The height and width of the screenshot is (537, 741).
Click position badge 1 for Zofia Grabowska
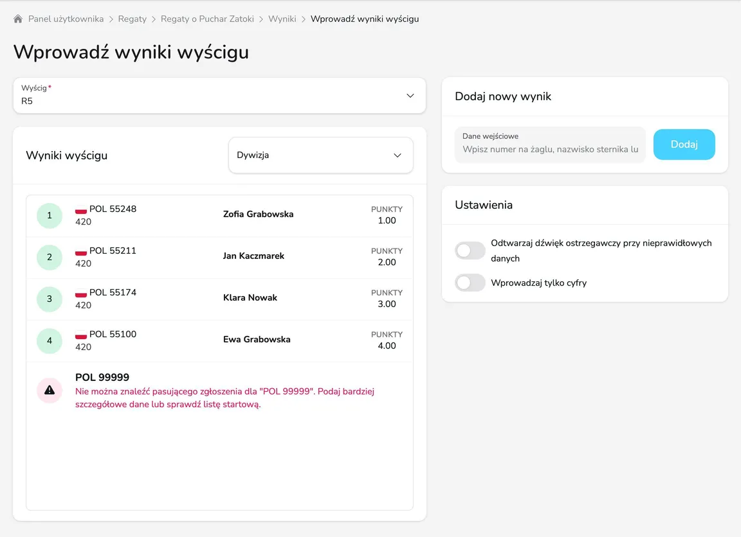tap(50, 216)
